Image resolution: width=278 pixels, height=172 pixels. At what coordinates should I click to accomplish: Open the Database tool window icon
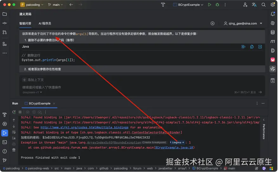click(x=273, y=32)
